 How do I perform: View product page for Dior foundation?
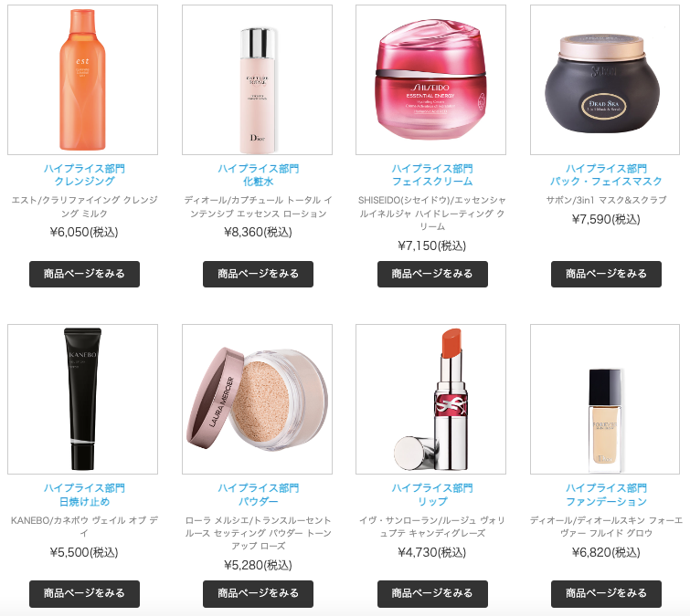click(x=606, y=593)
